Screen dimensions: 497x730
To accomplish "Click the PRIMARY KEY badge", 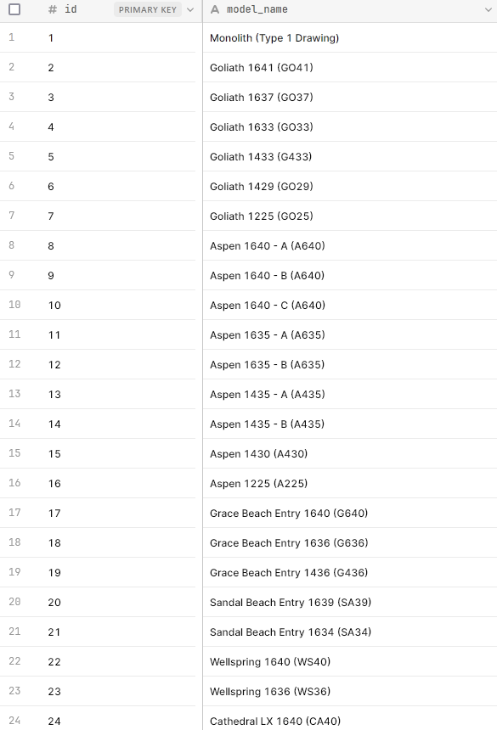I will 148,10.
